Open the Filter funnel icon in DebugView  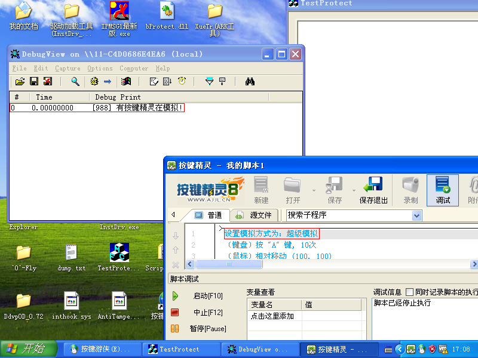pyautogui.click(x=210, y=81)
